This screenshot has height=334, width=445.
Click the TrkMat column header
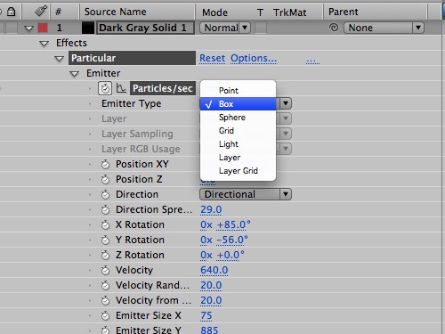(290, 12)
